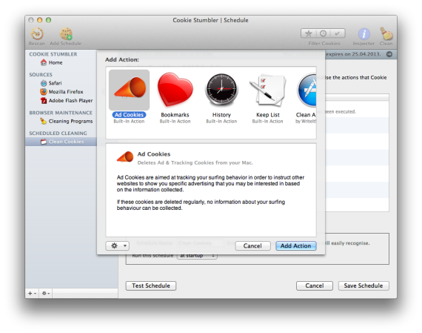Click the arrow beside the expiry notice
Screen dimensions: 422x333
pos(389,54)
